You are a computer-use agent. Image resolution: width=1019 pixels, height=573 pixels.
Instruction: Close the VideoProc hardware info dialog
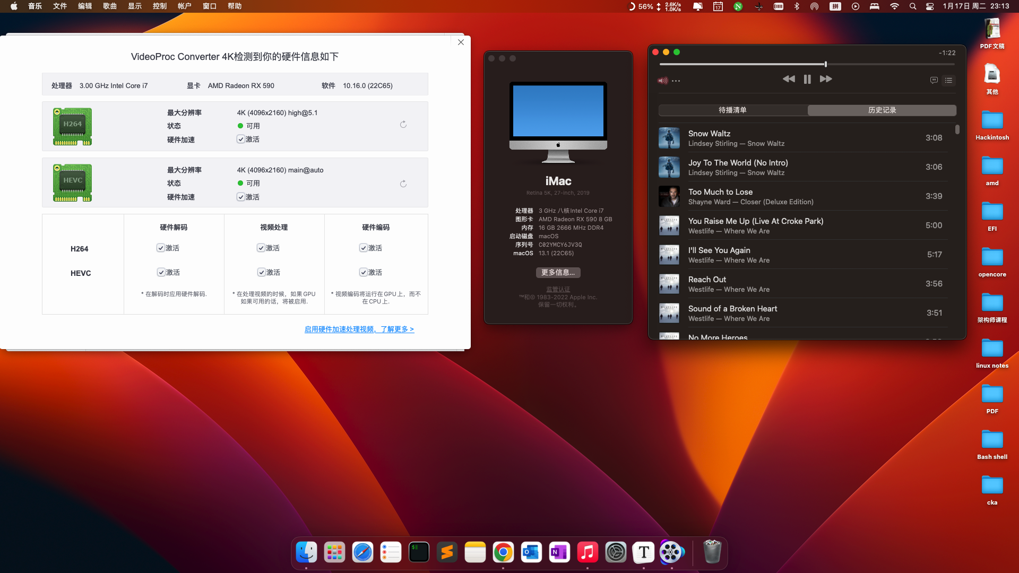pos(461,42)
